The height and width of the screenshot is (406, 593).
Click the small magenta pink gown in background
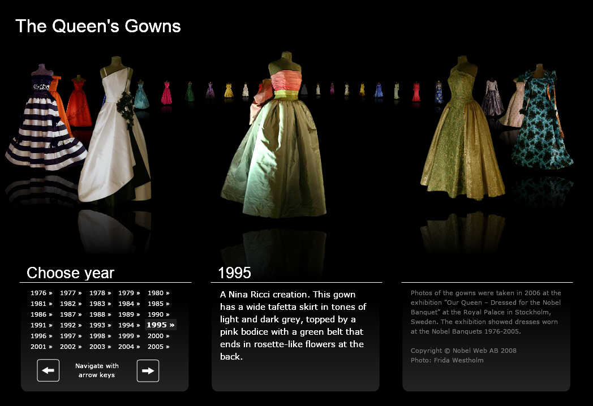point(166,93)
